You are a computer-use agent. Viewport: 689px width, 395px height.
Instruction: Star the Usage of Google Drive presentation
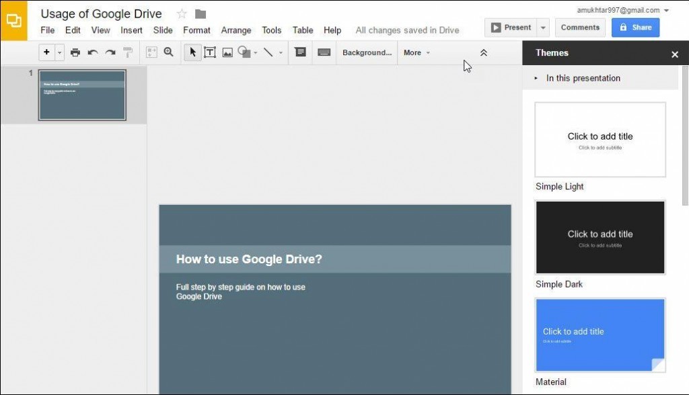(x=180, y=13)
